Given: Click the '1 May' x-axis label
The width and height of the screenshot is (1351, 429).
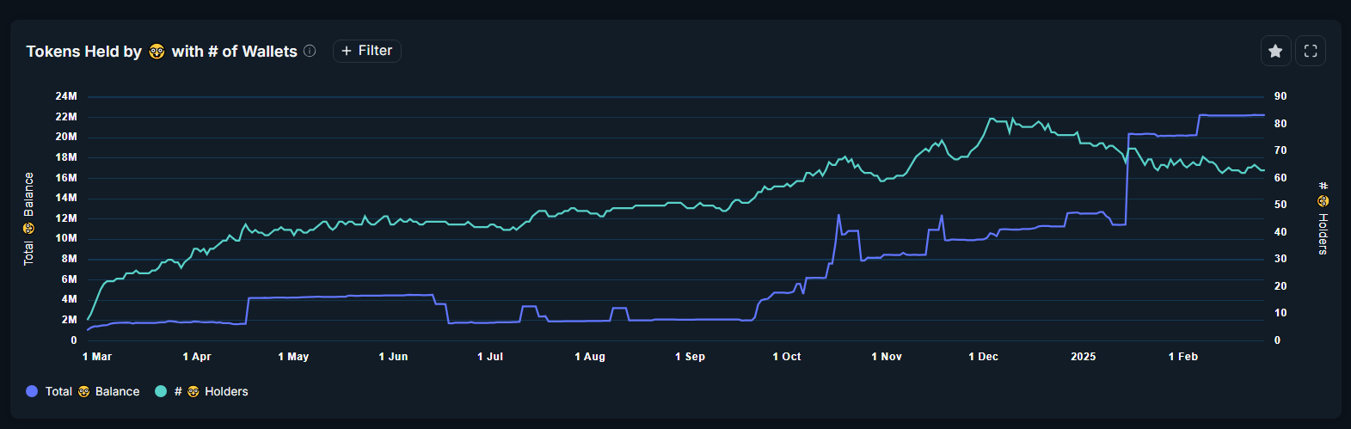Looking at the screenshot, I should [293, 357].
